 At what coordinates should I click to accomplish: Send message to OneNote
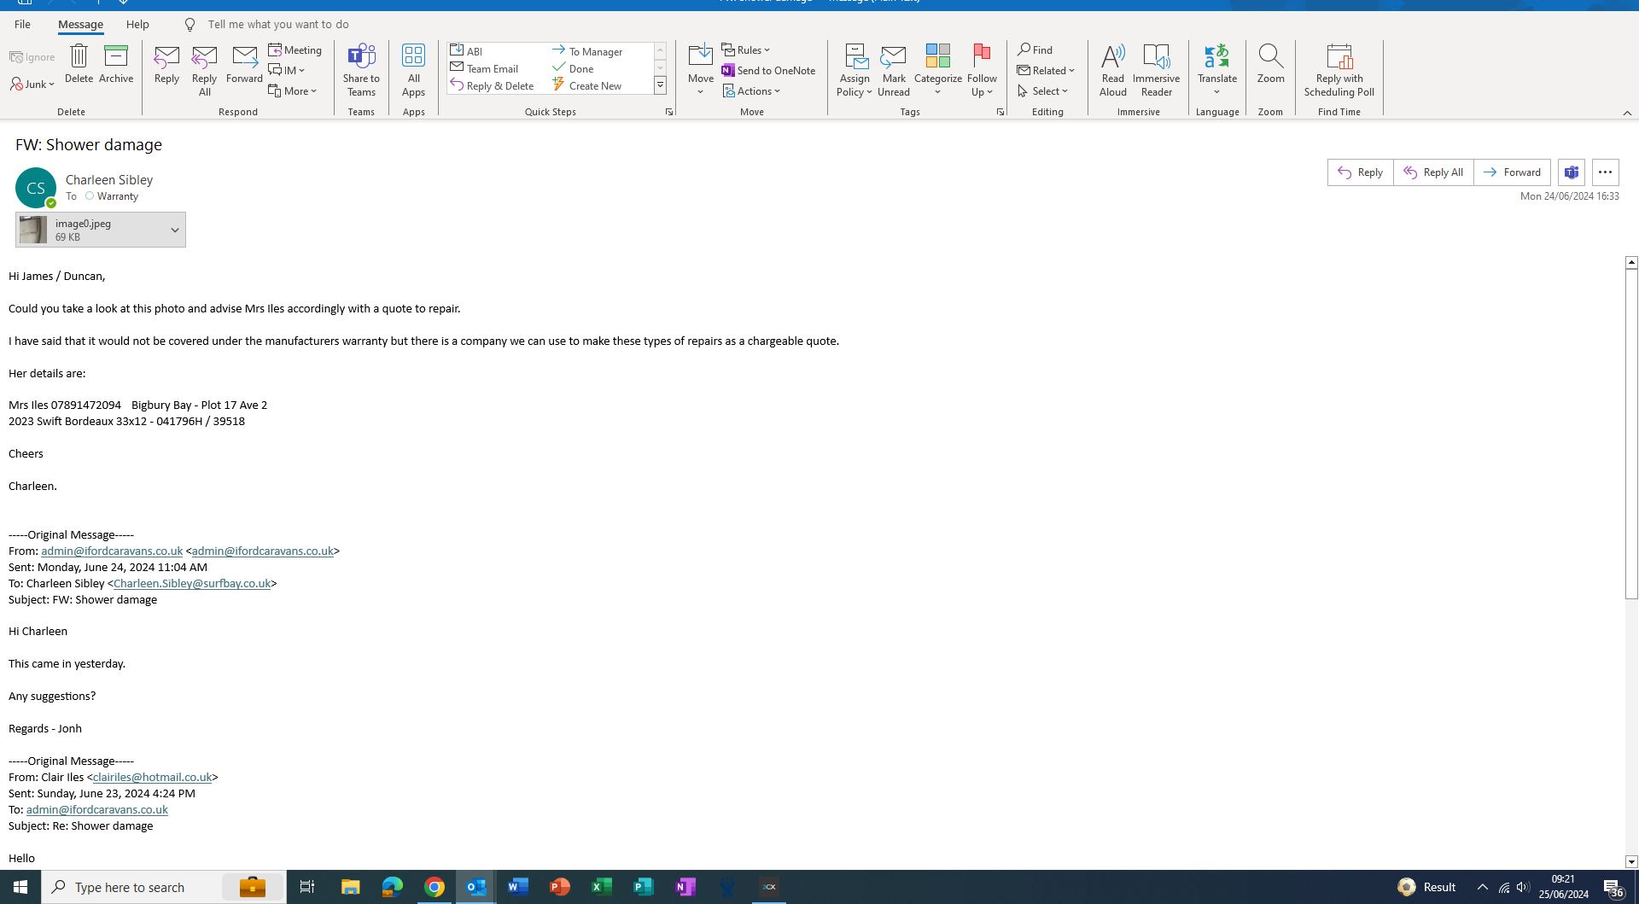pos(768,70)
